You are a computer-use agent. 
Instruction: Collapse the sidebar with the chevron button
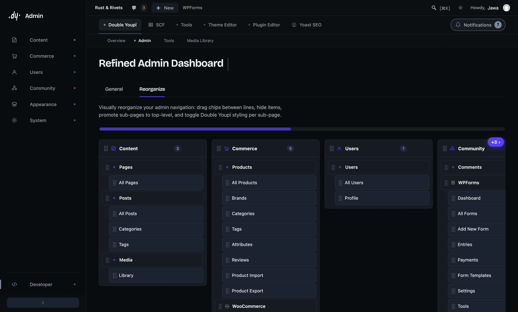coord(43,302)
